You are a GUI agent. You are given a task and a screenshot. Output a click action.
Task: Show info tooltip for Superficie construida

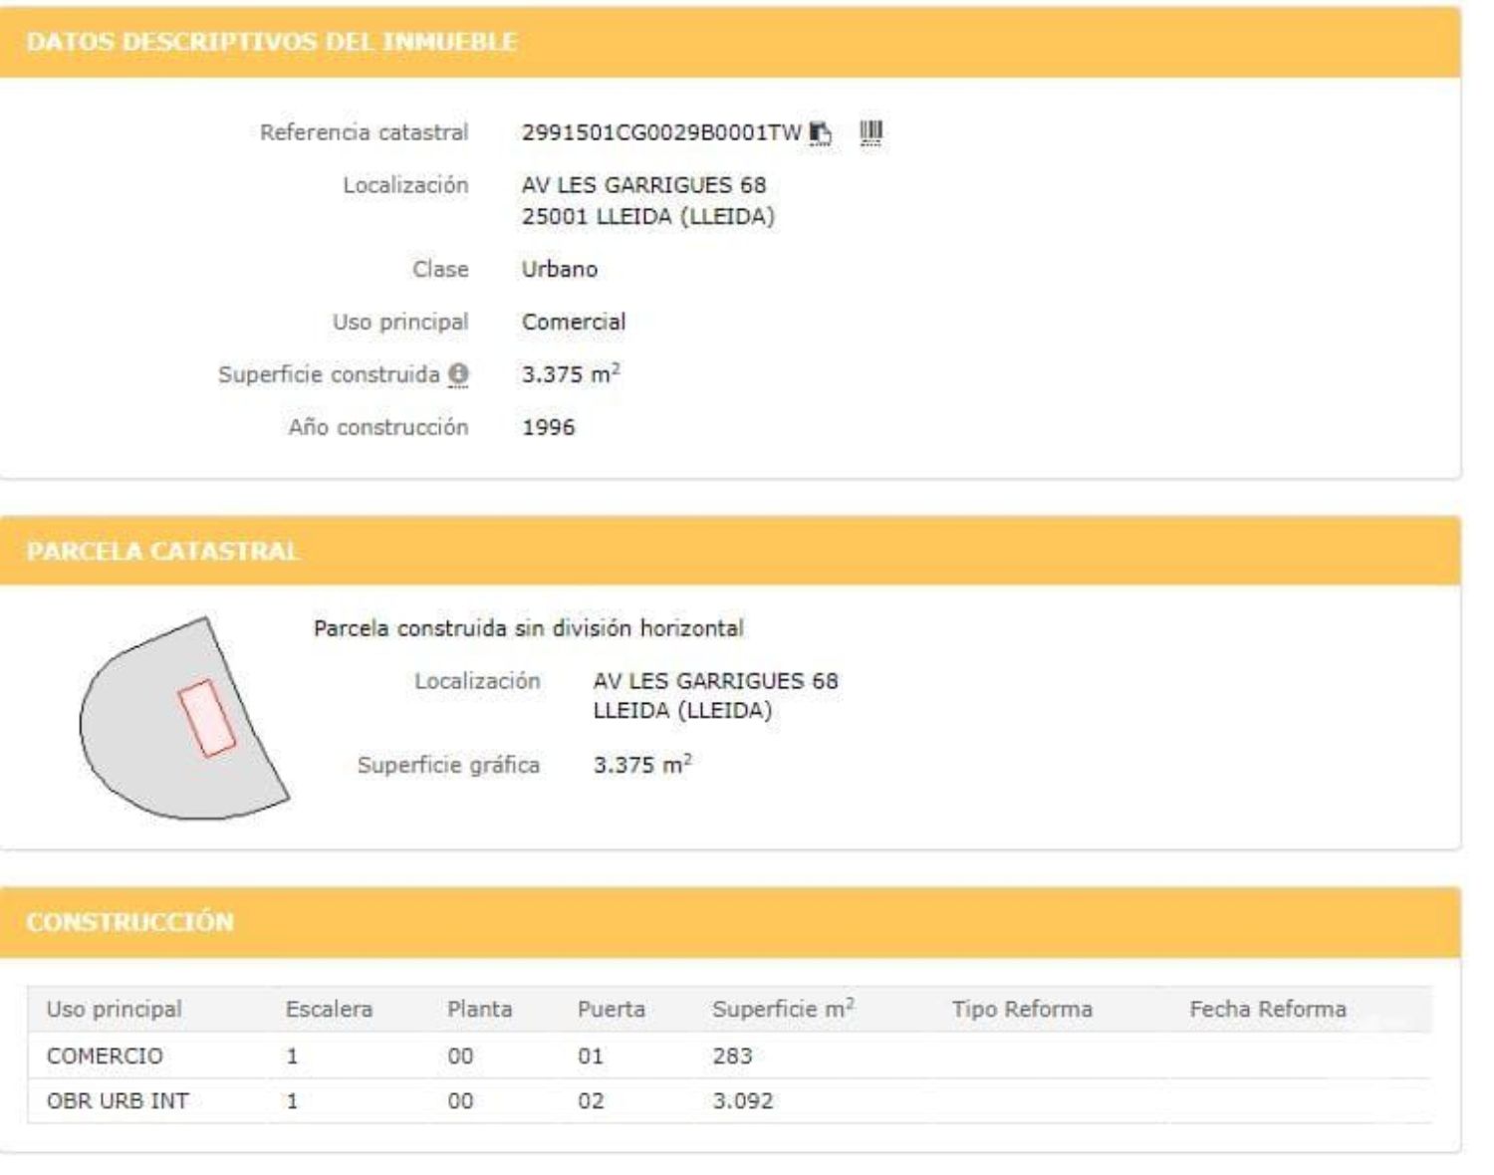pyautogui.click(x=458, y=374)
